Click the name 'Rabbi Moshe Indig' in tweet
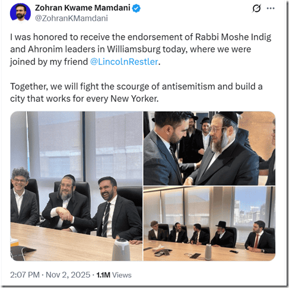289x288 pixels. [x=233, y=37]
